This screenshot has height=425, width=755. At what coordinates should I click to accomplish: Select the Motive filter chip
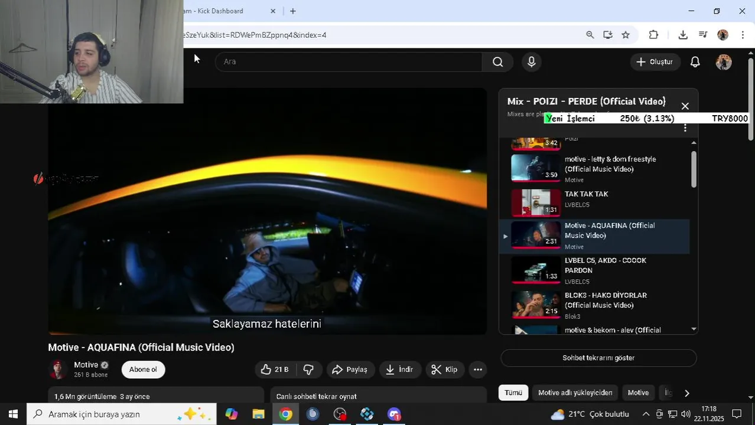(638, 393)
